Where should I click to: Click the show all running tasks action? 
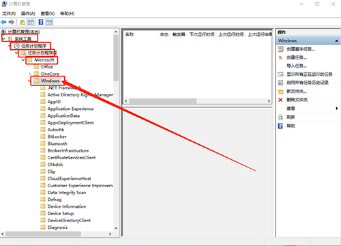(x=310, y=74)
